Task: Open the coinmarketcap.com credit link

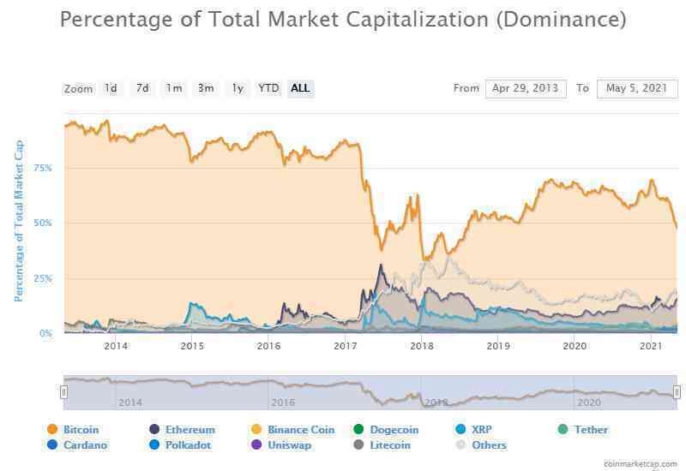Action: click(640, 463)
